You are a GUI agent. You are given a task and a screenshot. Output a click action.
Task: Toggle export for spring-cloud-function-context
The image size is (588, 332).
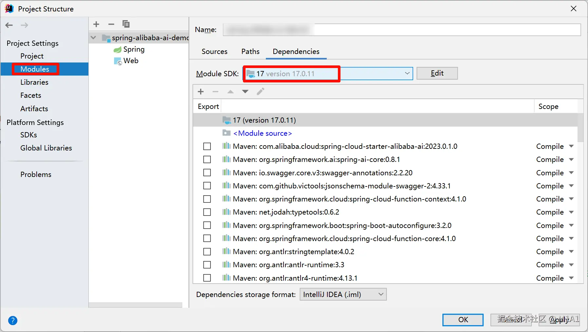(207, 199)
